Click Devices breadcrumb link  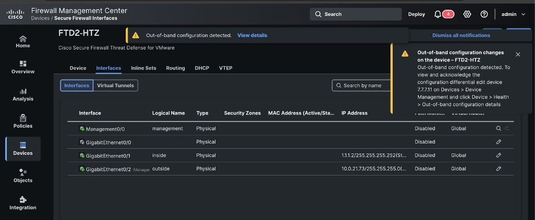(40, 18)
